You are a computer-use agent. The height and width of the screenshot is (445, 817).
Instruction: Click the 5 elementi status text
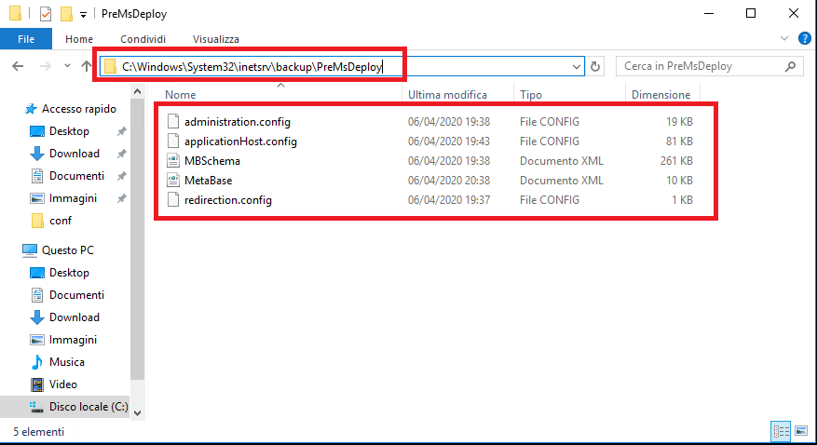pyautogui.click(x=38, y=432)
